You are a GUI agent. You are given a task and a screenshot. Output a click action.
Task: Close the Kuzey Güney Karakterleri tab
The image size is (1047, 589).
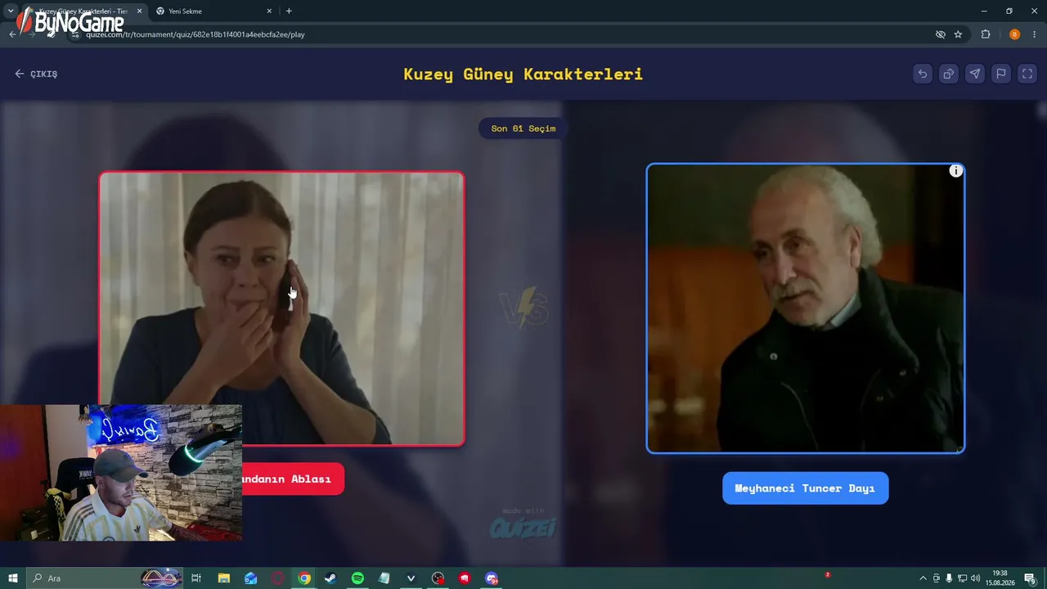coord(139,11)
